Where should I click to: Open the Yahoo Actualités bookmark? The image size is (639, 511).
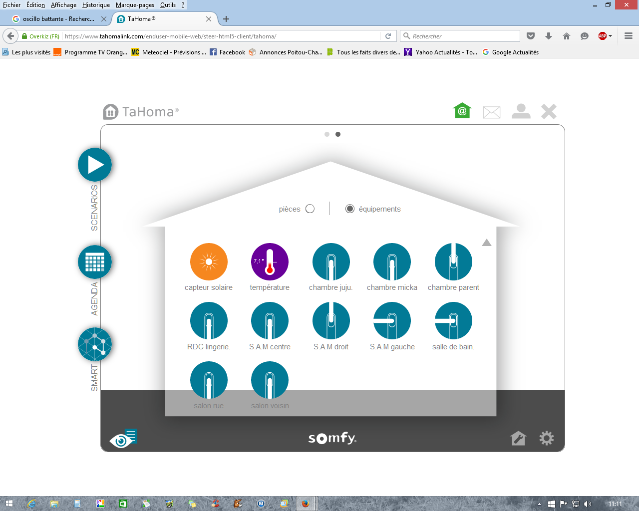441,52
